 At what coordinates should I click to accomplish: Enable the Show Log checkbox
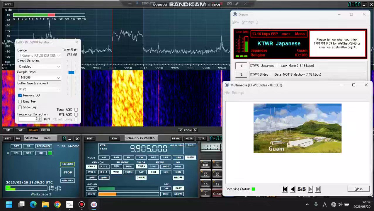(x=20, y=107)
